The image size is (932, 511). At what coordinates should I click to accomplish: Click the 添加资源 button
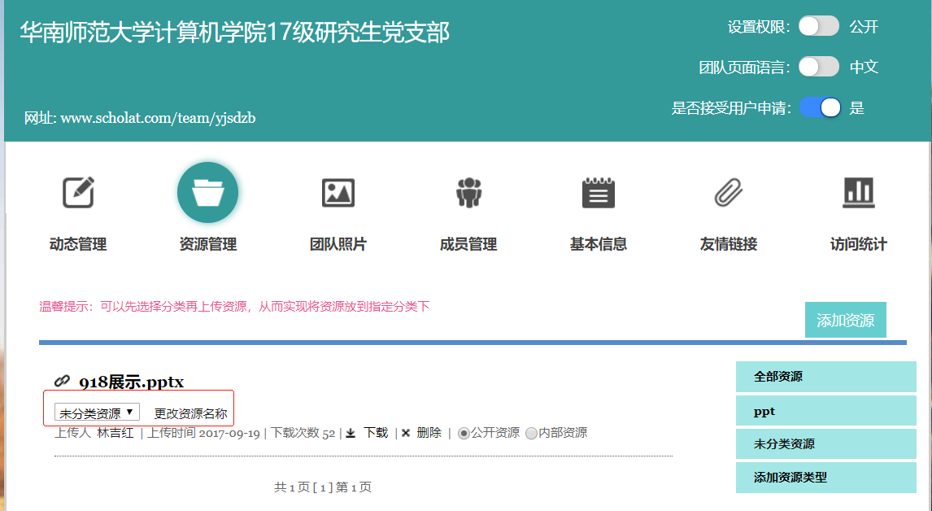tap(845, 321)
